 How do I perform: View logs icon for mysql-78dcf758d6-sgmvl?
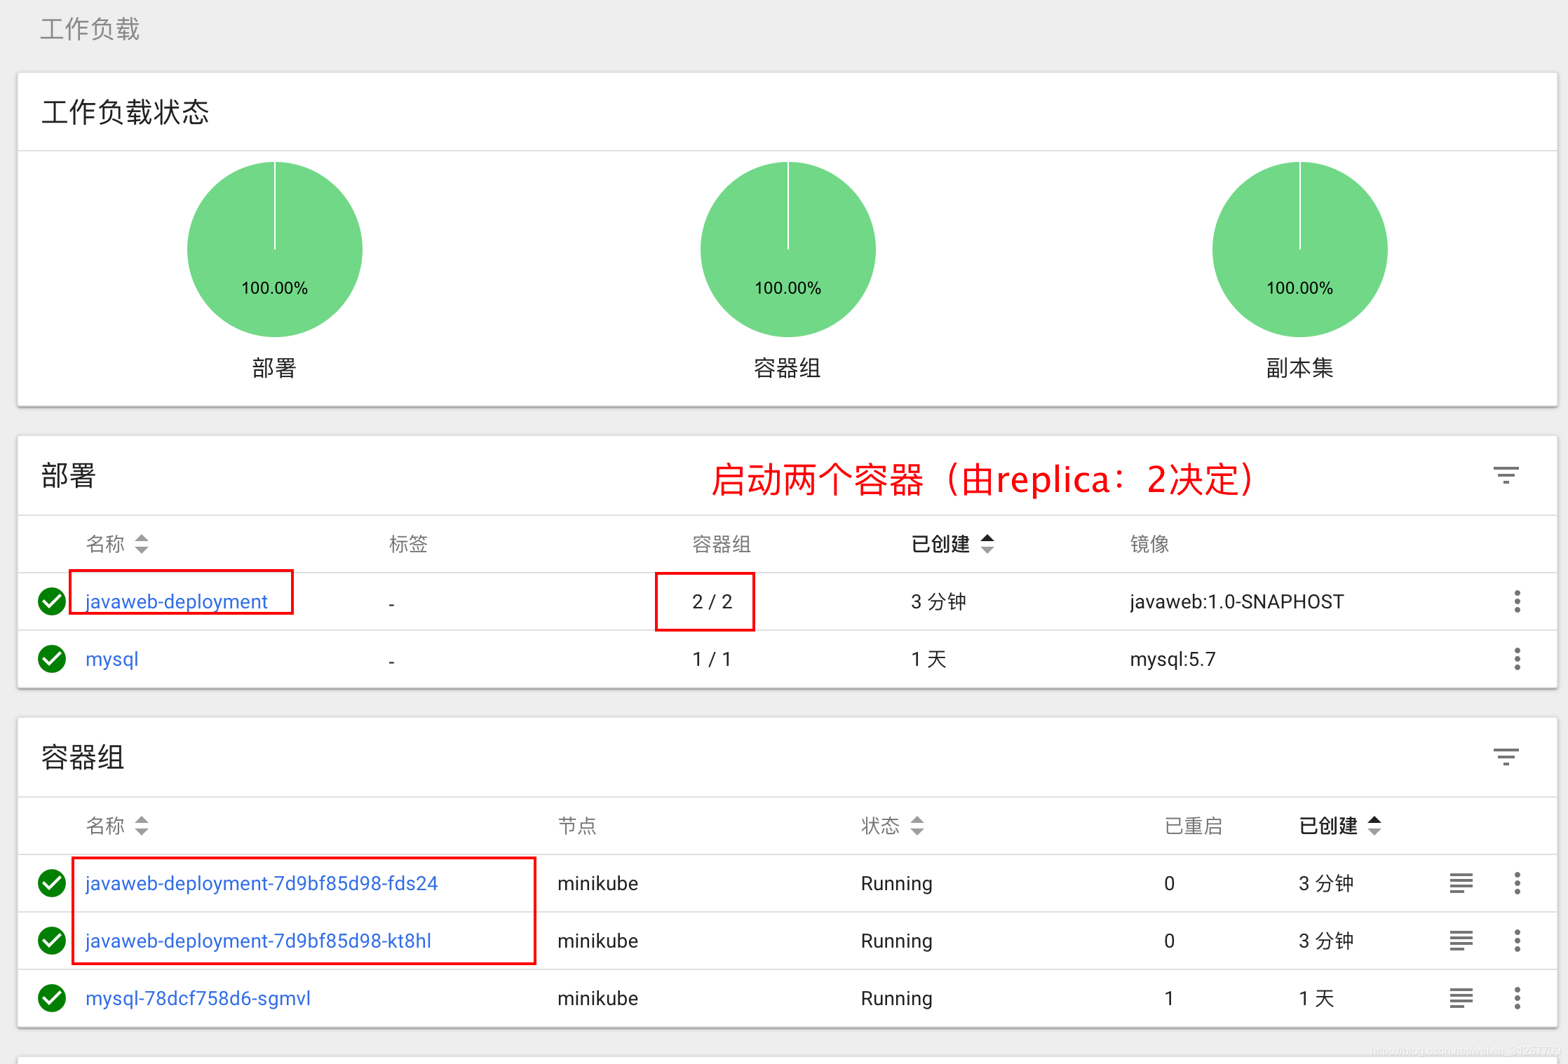1461,998
